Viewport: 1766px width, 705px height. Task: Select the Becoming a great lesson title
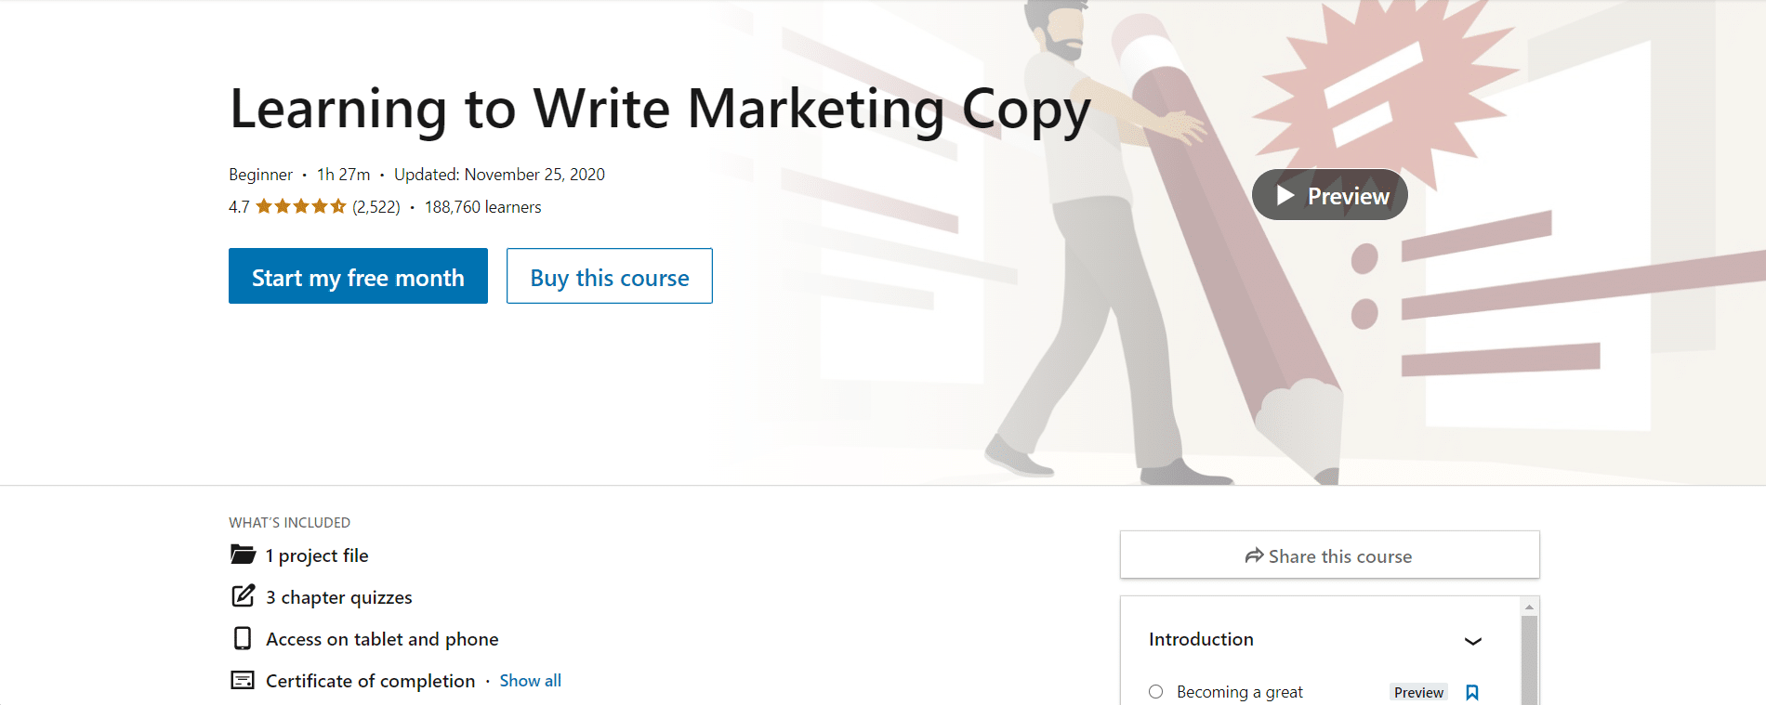coord(1240,691)
